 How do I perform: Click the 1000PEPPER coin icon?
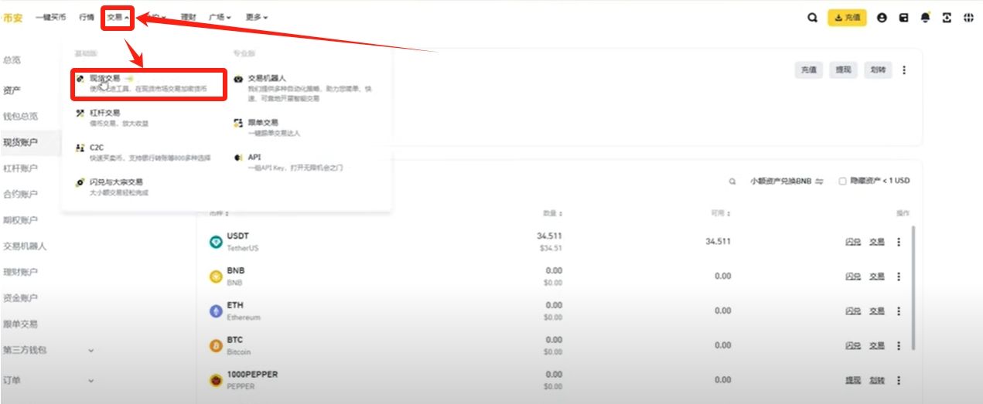216,380
